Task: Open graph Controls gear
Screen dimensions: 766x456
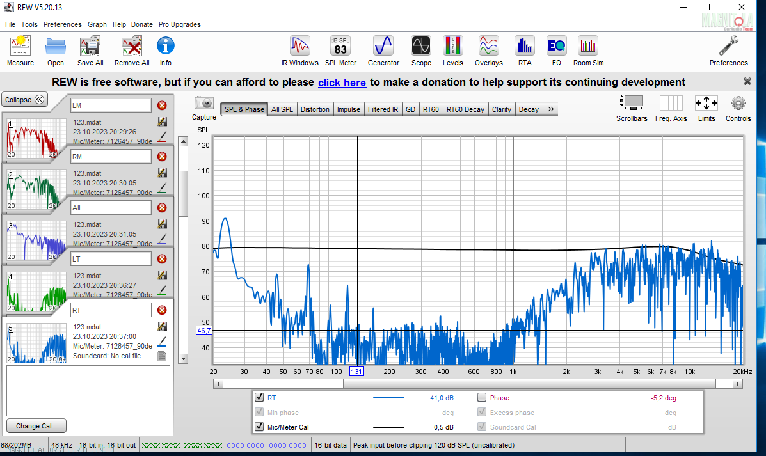Action: tap(738, 108)
